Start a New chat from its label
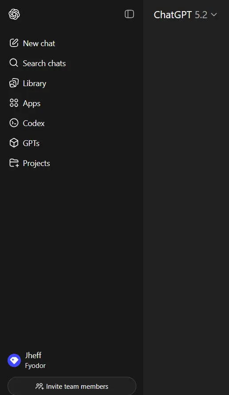229x395 pixels. click(x=39, y=43)
